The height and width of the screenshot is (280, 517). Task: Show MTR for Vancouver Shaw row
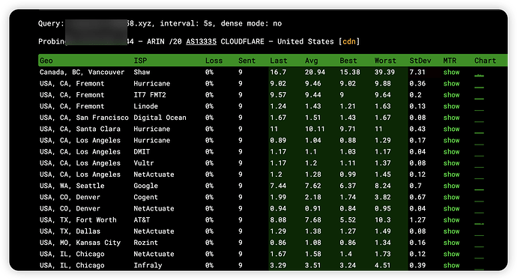[x=451, y=72]
